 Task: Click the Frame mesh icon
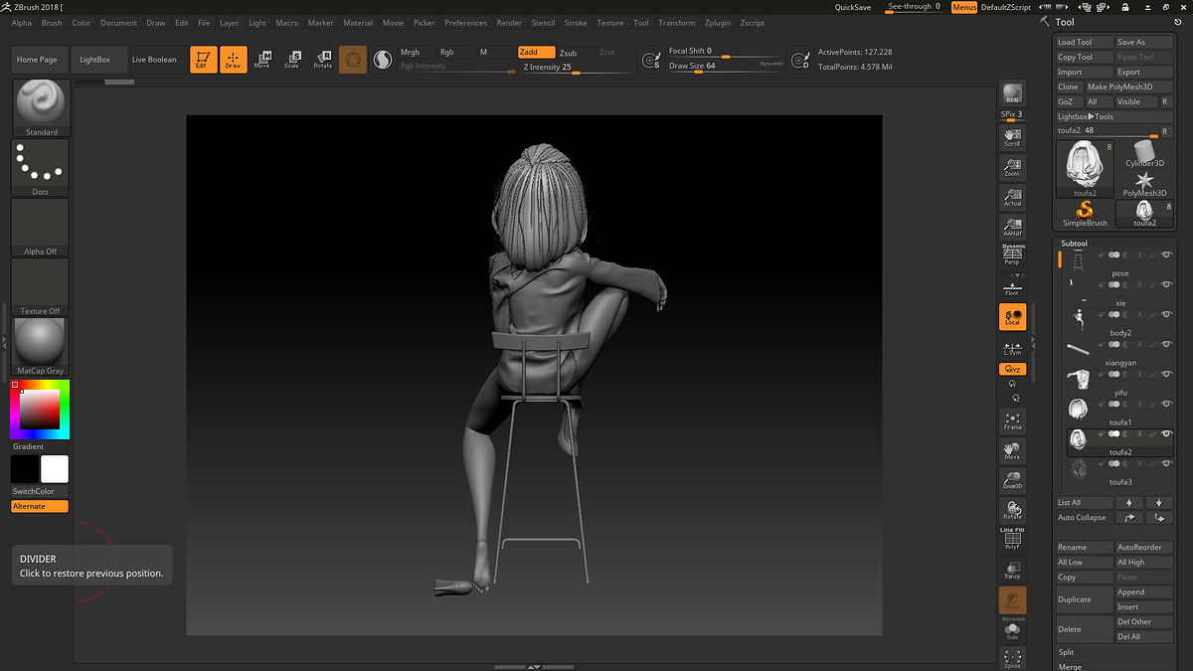[1012, 421]
